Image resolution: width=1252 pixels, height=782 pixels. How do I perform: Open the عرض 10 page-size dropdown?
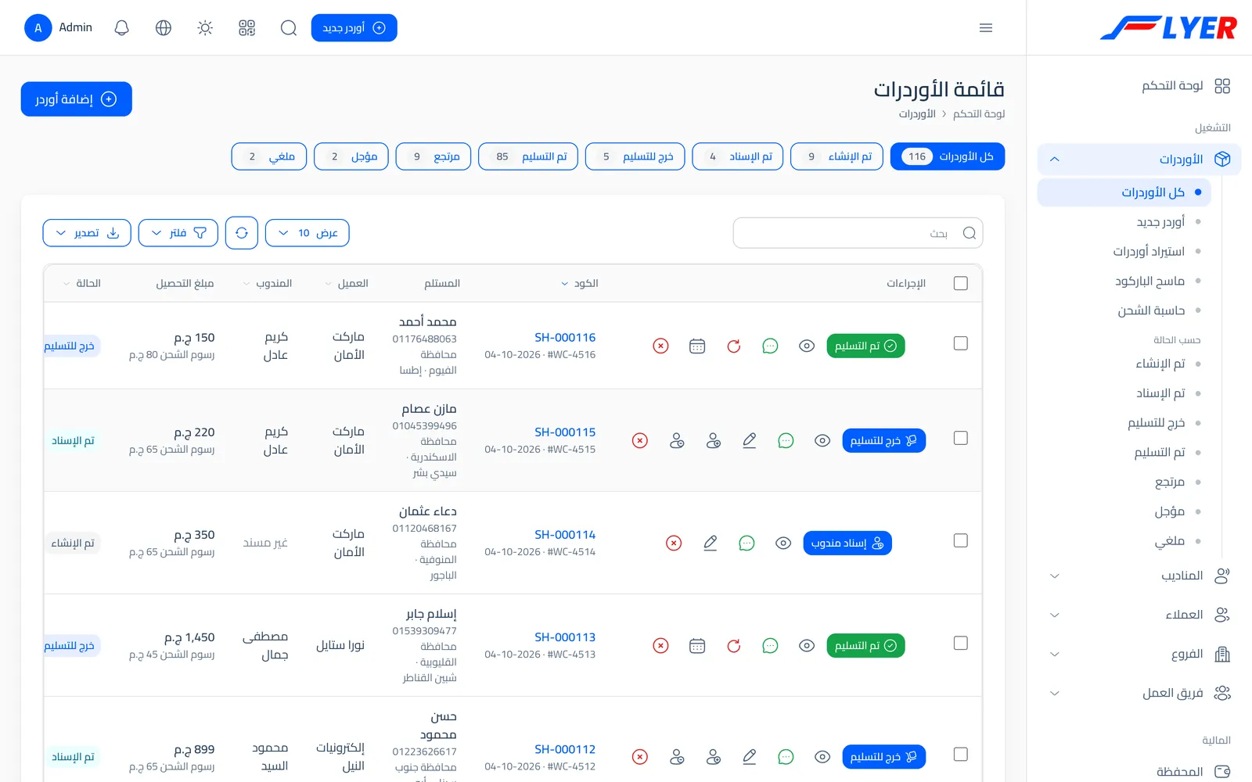(308, 233)
